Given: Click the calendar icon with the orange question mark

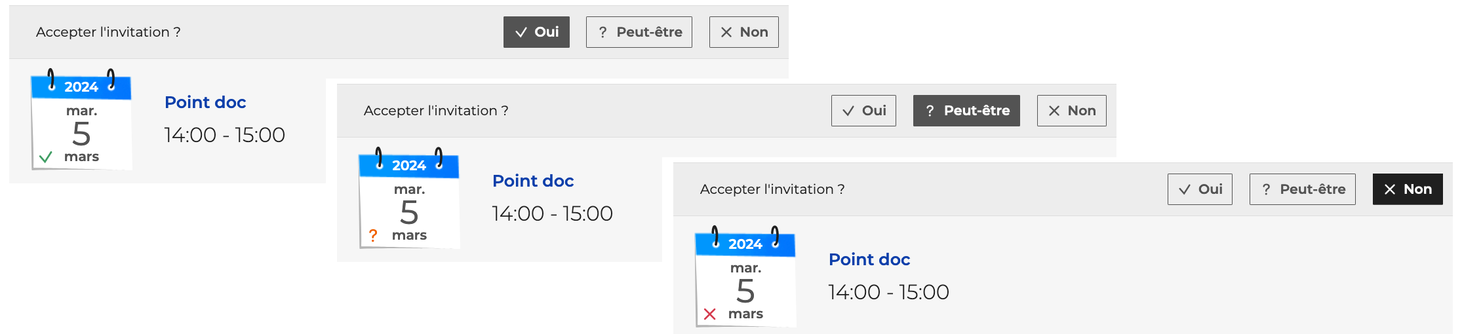Looking at the screenshot, I should tap(409, 201).
